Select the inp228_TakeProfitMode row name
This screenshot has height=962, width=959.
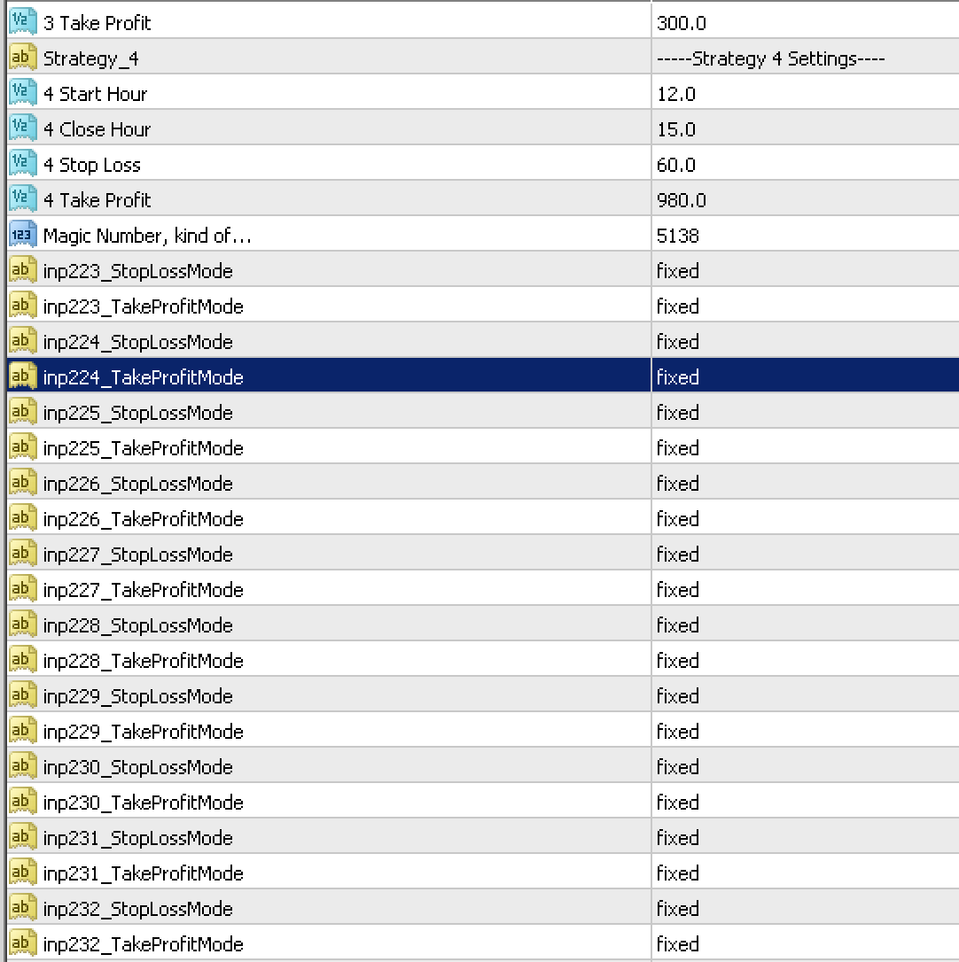pos(143,661)
